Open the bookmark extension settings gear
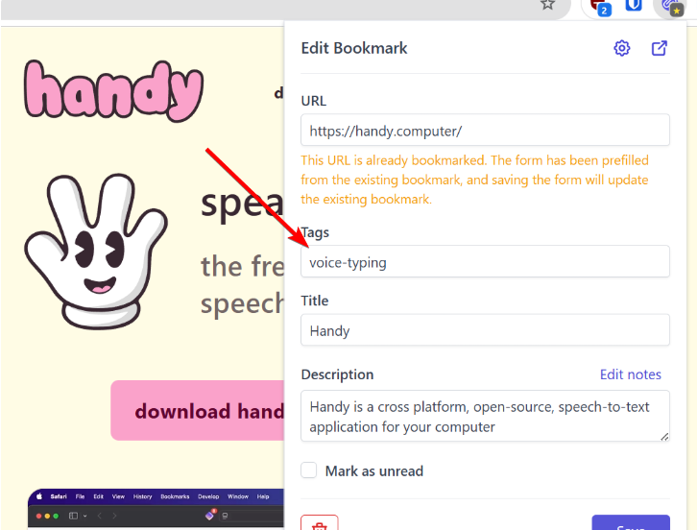 (622, 48)
